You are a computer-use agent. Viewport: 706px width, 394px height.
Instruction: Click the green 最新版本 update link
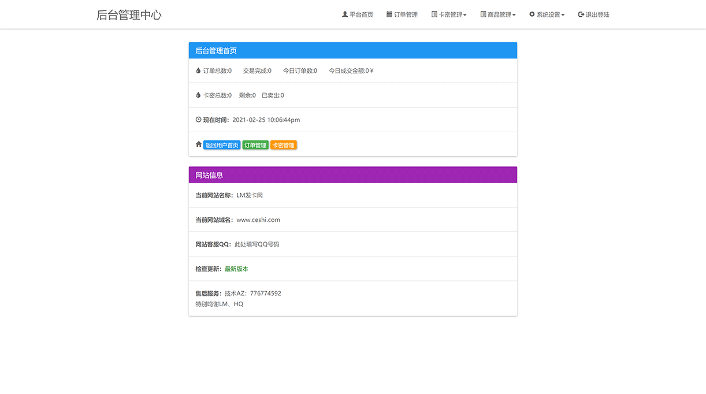[x=236, y=269]
